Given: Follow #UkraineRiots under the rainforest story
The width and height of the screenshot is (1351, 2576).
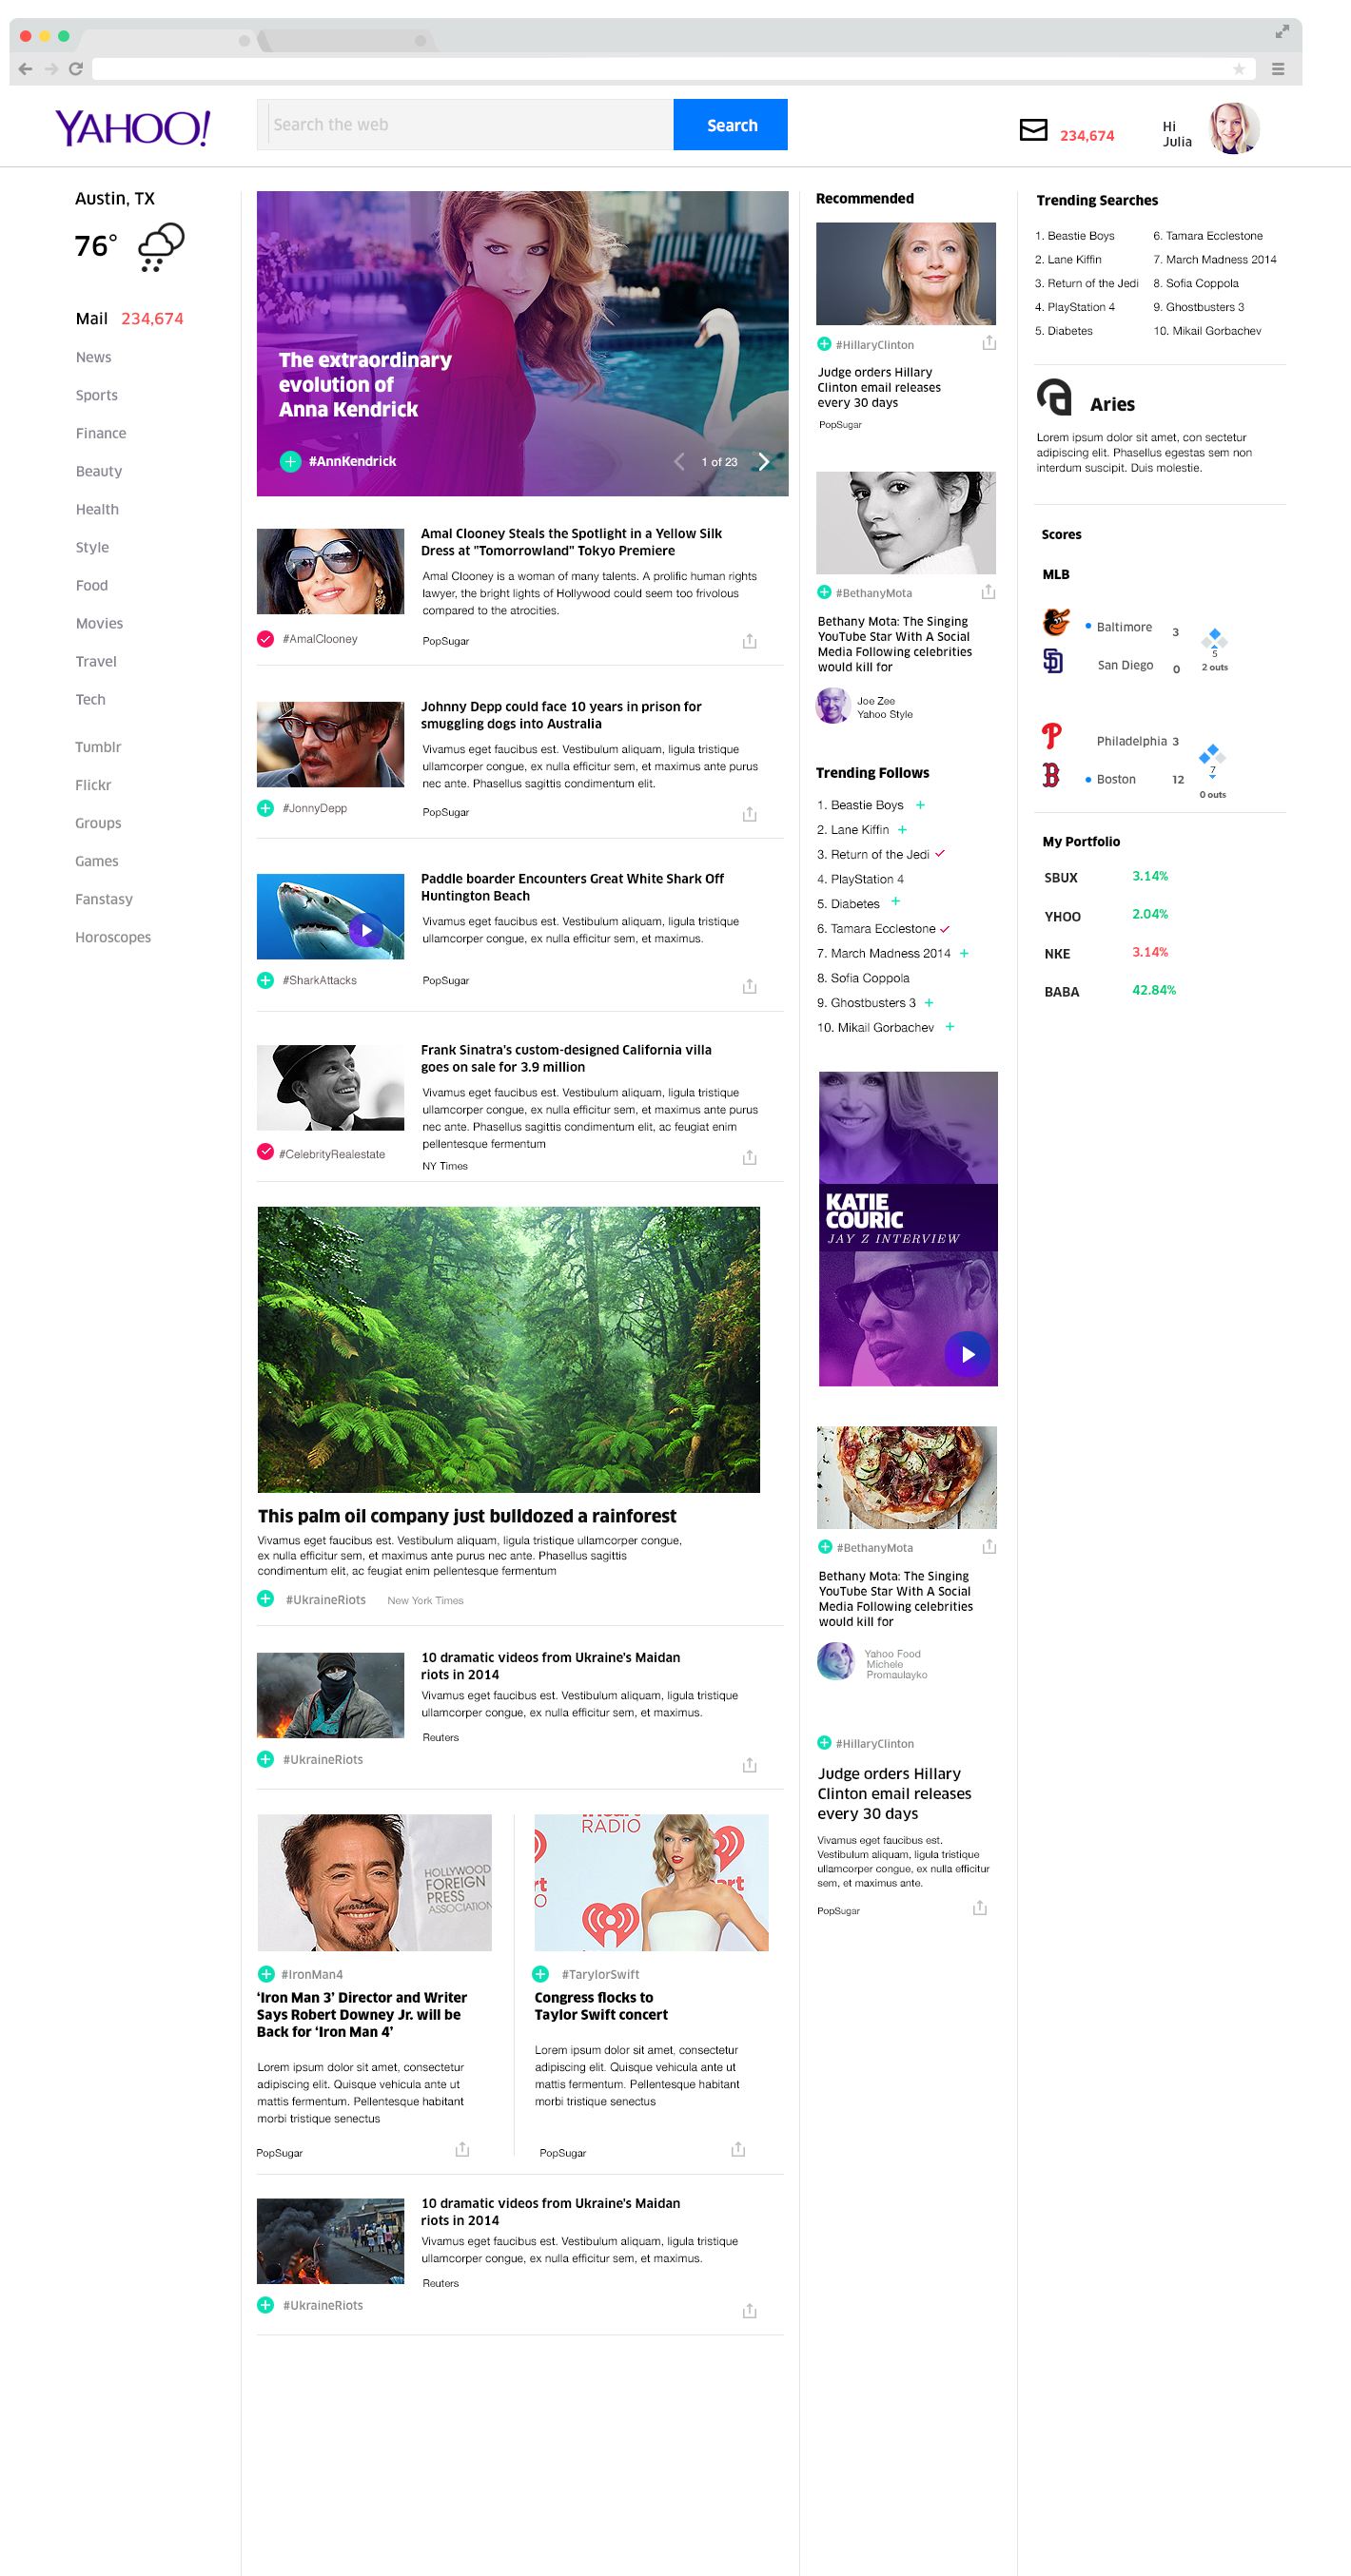Looking at the screenshot, I should 265,1599.
